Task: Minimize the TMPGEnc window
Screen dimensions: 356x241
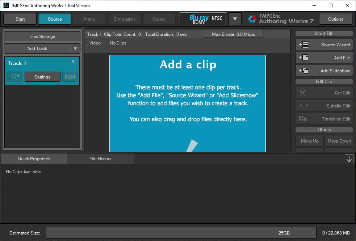Action: click(x=314, y=5)
